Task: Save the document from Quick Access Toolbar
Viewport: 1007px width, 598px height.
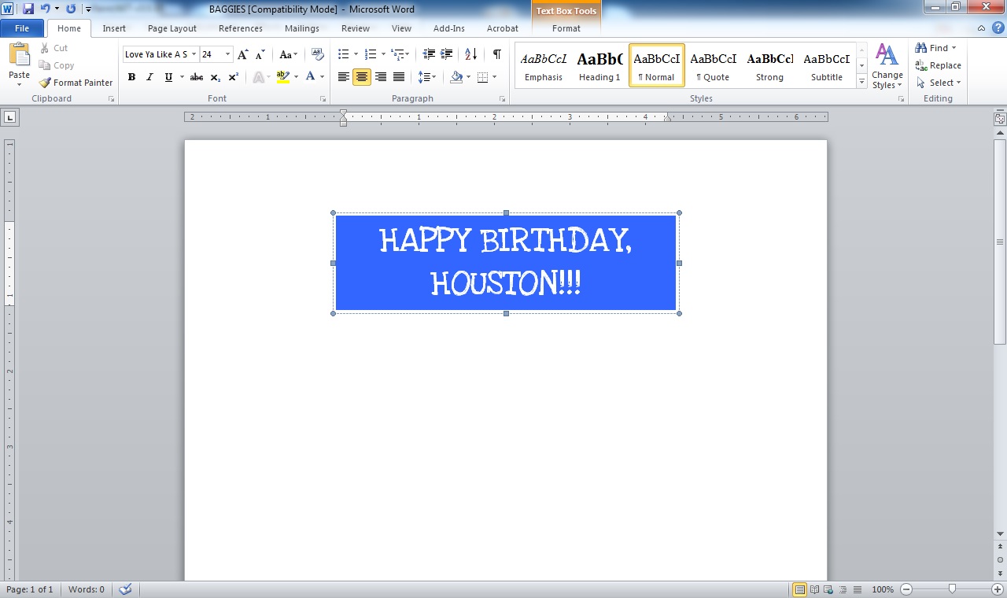Action: [x=28, y=9]
